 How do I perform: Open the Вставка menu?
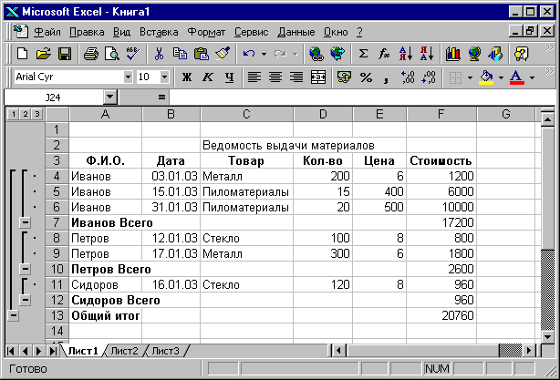[159, 32]
